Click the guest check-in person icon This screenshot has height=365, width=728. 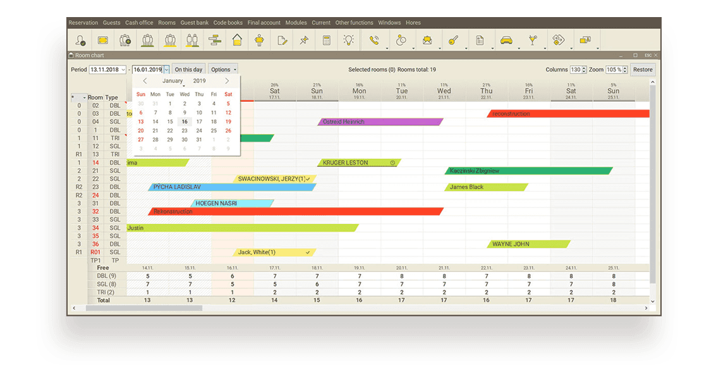[x=80, y=40]
